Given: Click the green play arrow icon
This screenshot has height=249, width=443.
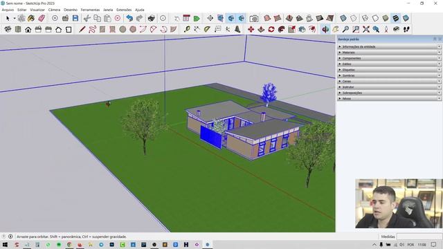Looking at the screenshot, I should 197,19.
